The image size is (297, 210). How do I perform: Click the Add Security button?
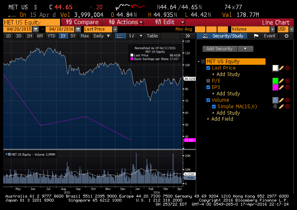(x=220, y=49)
